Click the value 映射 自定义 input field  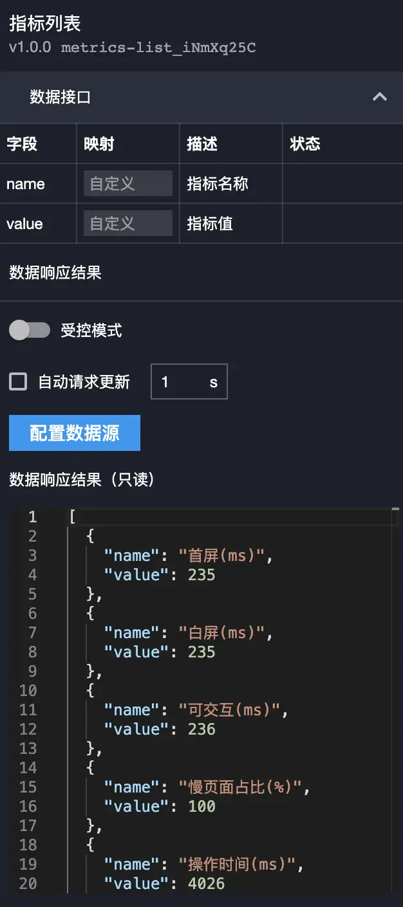click(x=127, y=223)
